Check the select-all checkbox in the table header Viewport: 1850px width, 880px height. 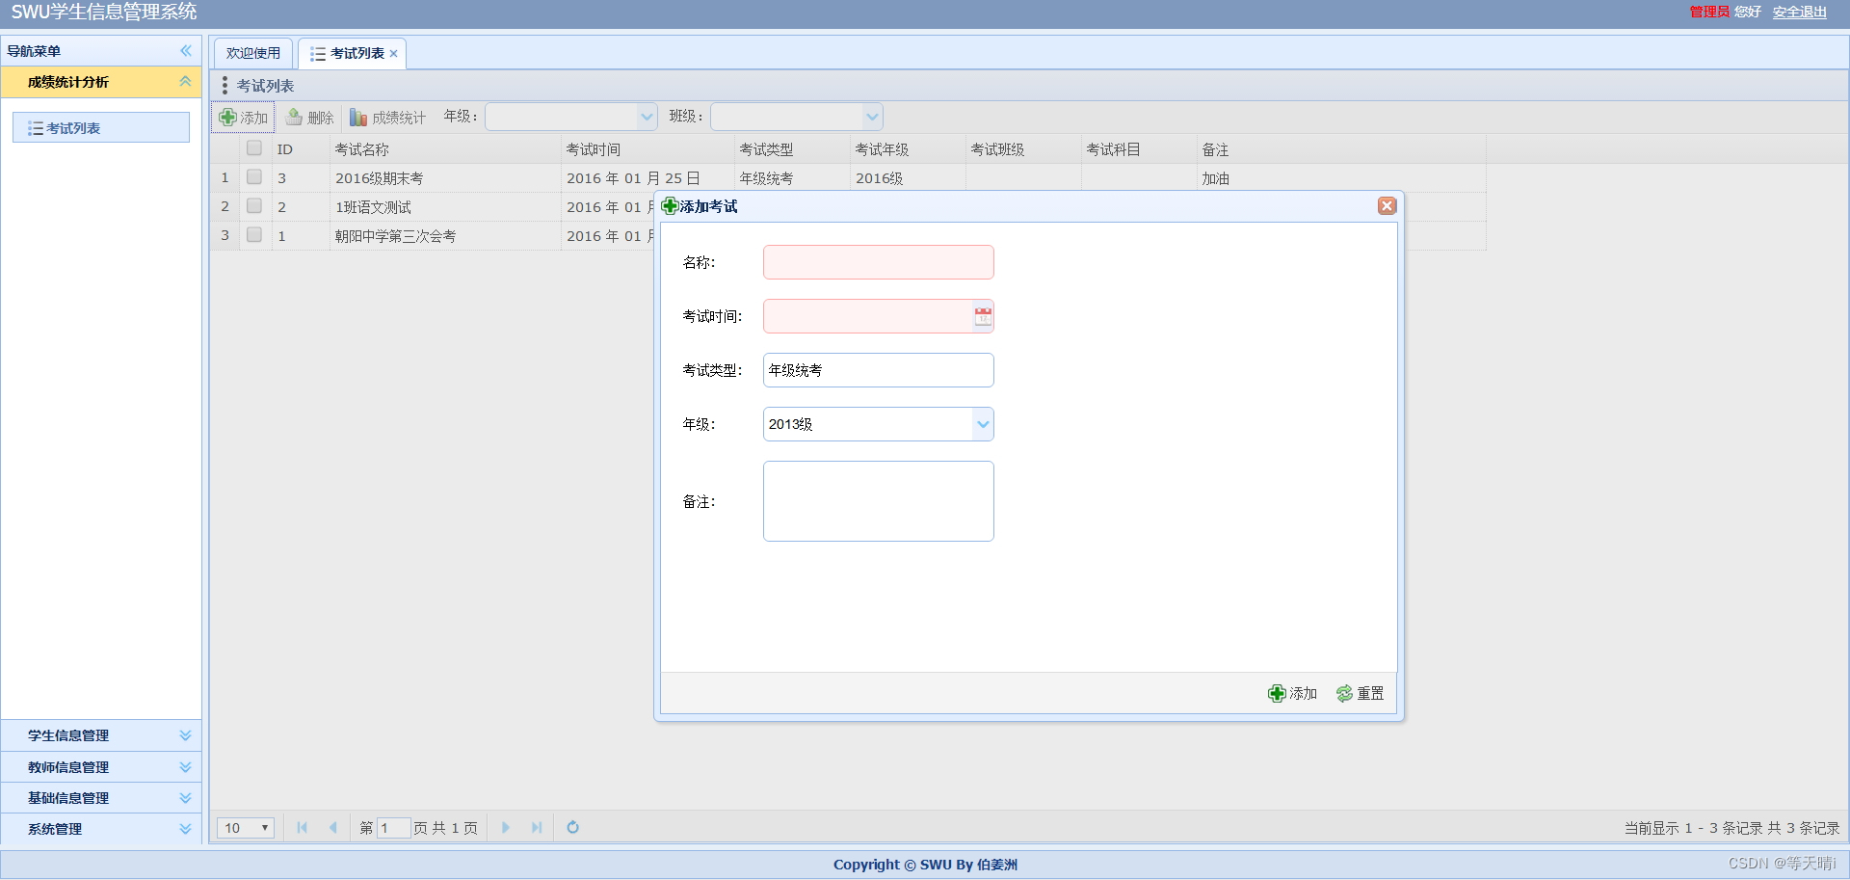click(x=254, y=147)
